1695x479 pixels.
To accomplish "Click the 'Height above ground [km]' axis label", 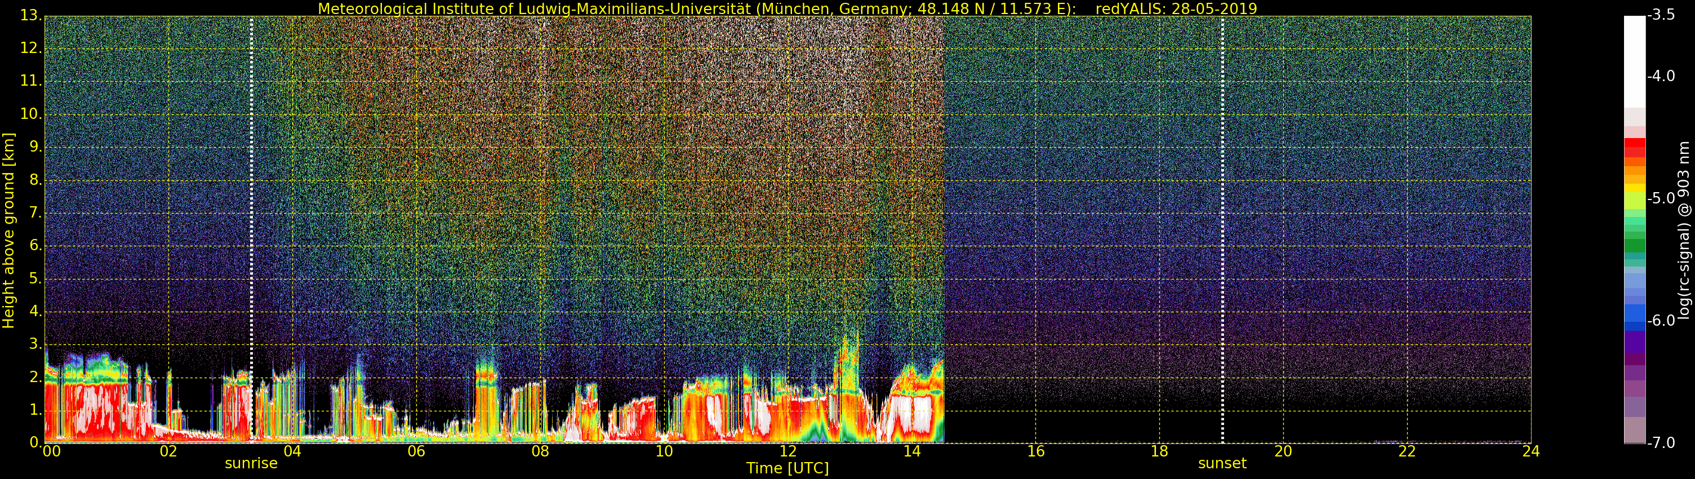I will point(8,230).
